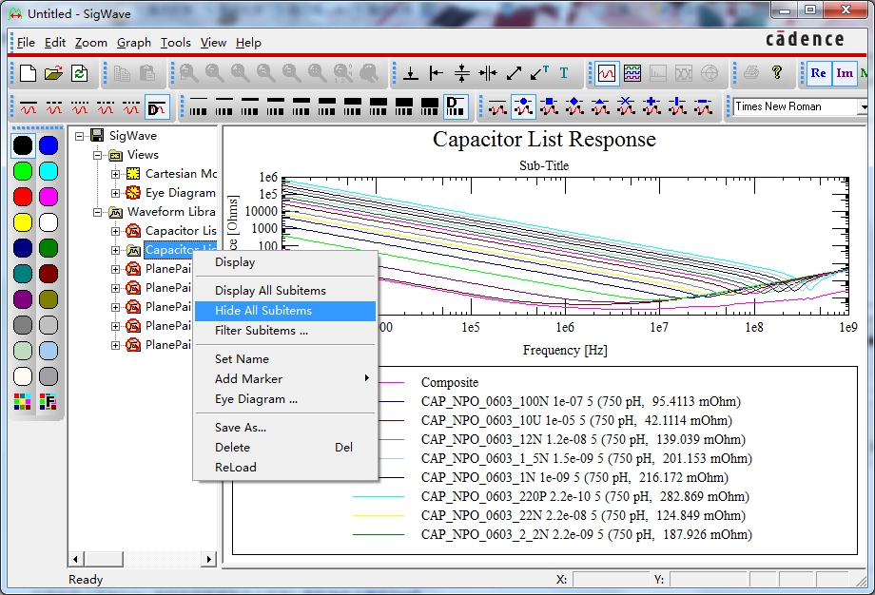
Task: Toggle the Im imaginary-part display button
Action: [x=845, y=73]
